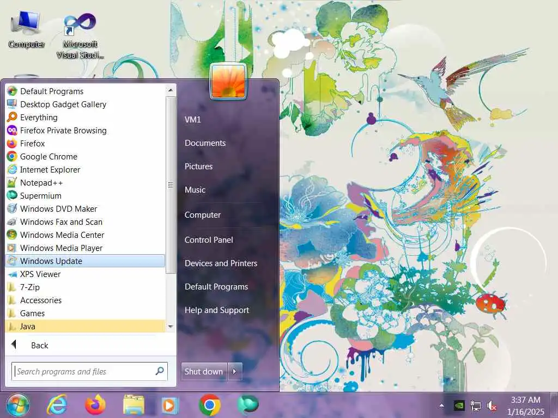Open Internet Explorer from the taskbar

point(57,405)
